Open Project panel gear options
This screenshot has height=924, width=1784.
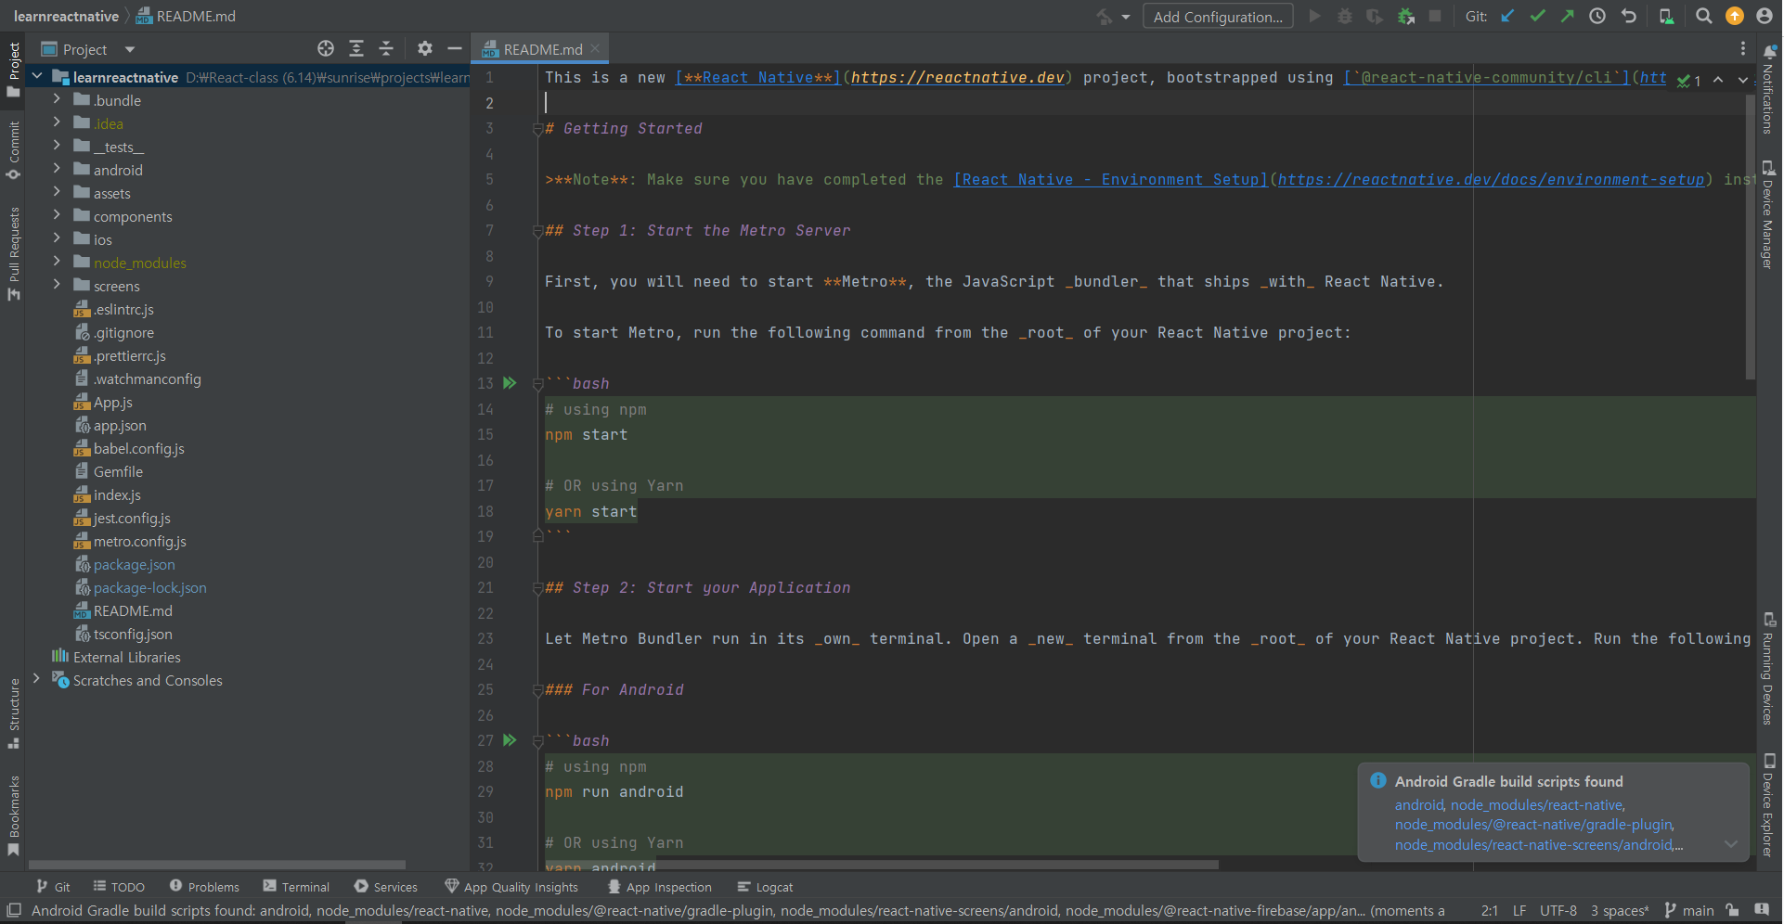tap(425, 49)
